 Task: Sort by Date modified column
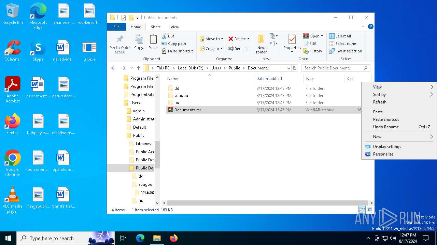click(279, 79)
